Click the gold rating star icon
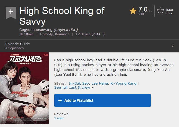179x127 pixels. (133, 11)
